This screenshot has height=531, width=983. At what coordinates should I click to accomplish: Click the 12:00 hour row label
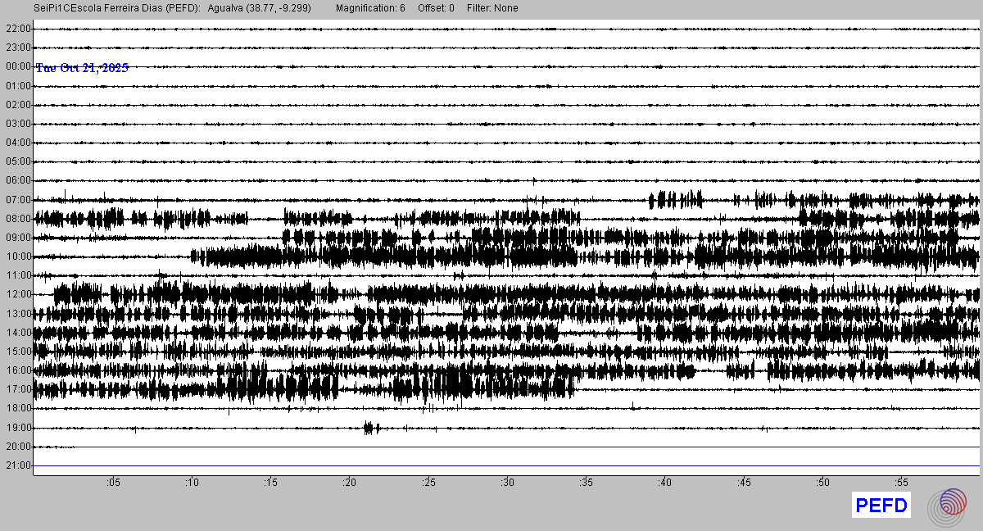pyautogui.click(x=18, y=294)
